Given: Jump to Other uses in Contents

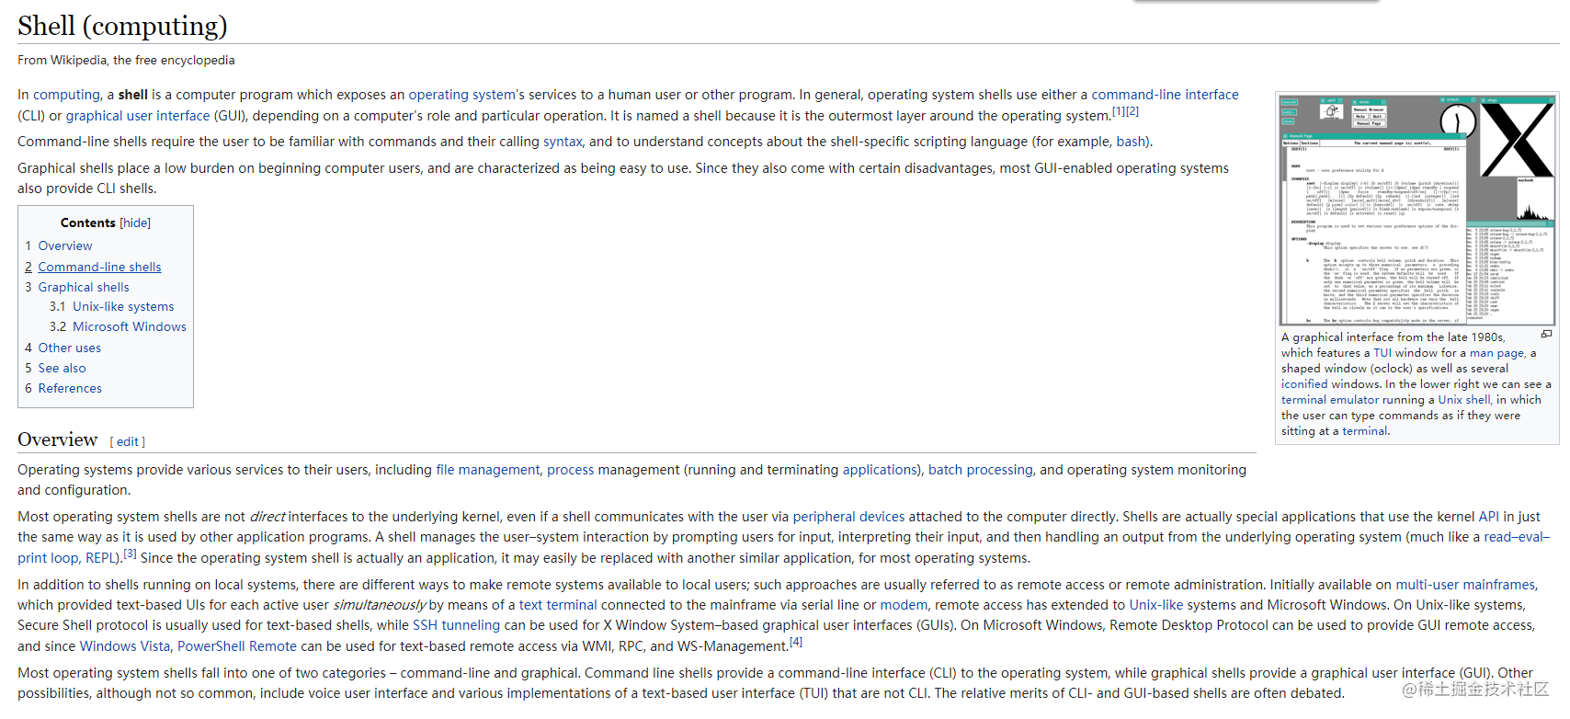Looking at the screenshot, I should point(70,348).
